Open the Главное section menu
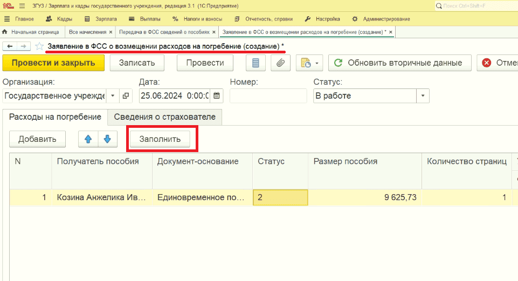The image size is (518, 281). (20, 19)
